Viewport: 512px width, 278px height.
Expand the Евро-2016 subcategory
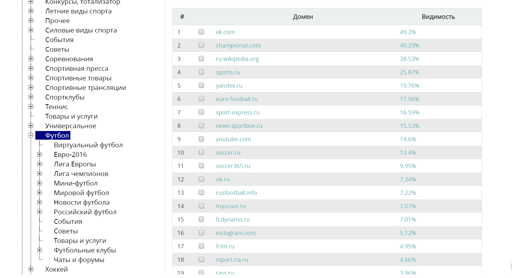click(x=39, y=154)
